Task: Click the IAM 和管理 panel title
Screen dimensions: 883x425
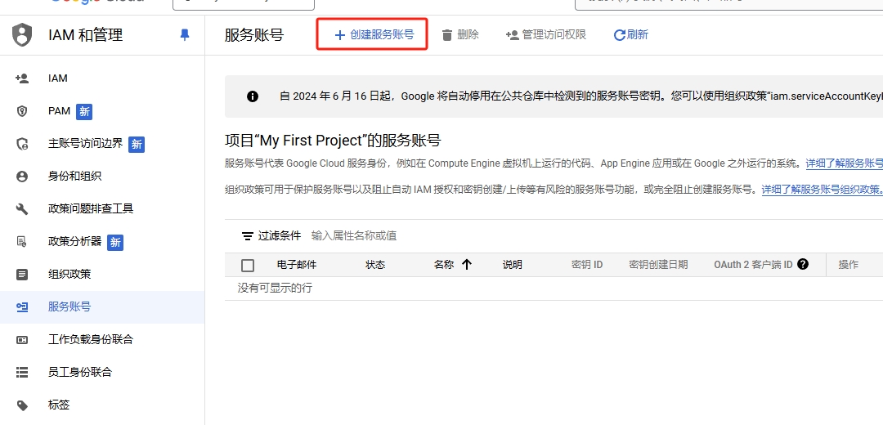Action: (86, 35)
